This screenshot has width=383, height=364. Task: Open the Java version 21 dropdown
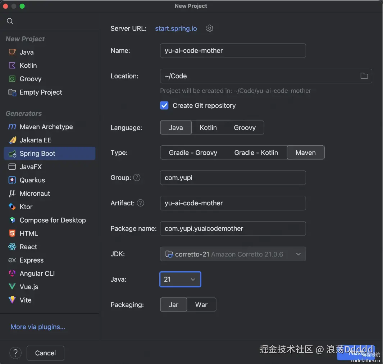point(180,279)
